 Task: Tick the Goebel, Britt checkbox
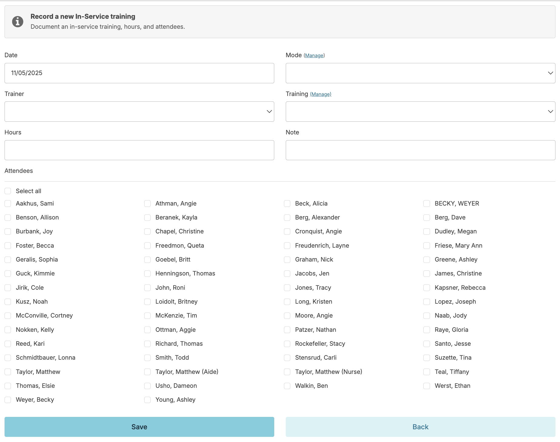(148, 259)
